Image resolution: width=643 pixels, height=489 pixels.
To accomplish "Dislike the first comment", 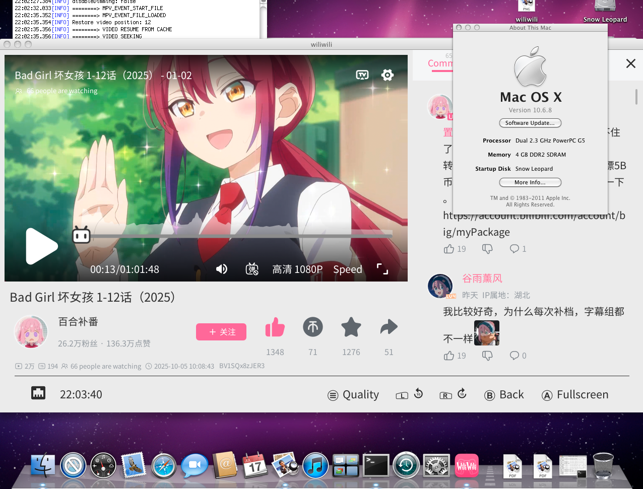I will pyautogui.click(x=487, y=249).
